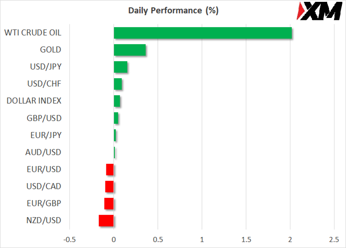Click the red EUR/GBP bar
346x248 pixels.
pyautogui.click(x=109, y=204)
